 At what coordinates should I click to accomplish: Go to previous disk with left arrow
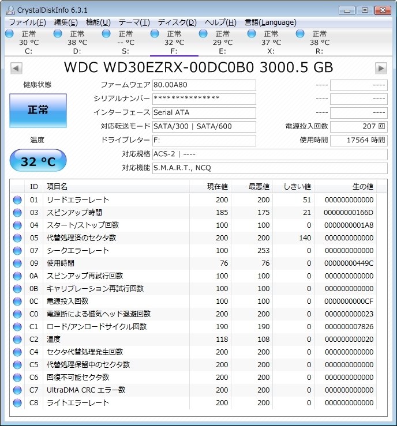pos(16,68)
